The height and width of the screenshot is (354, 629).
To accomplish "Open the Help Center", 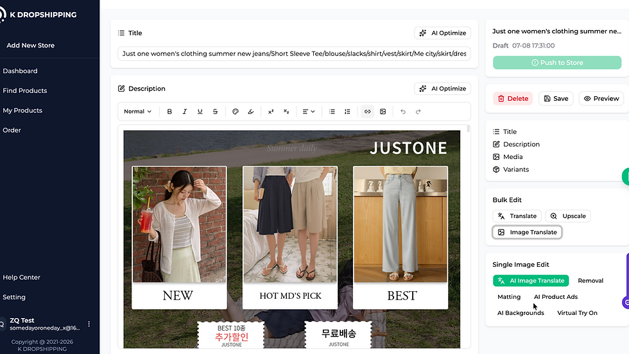I will 21,278.
